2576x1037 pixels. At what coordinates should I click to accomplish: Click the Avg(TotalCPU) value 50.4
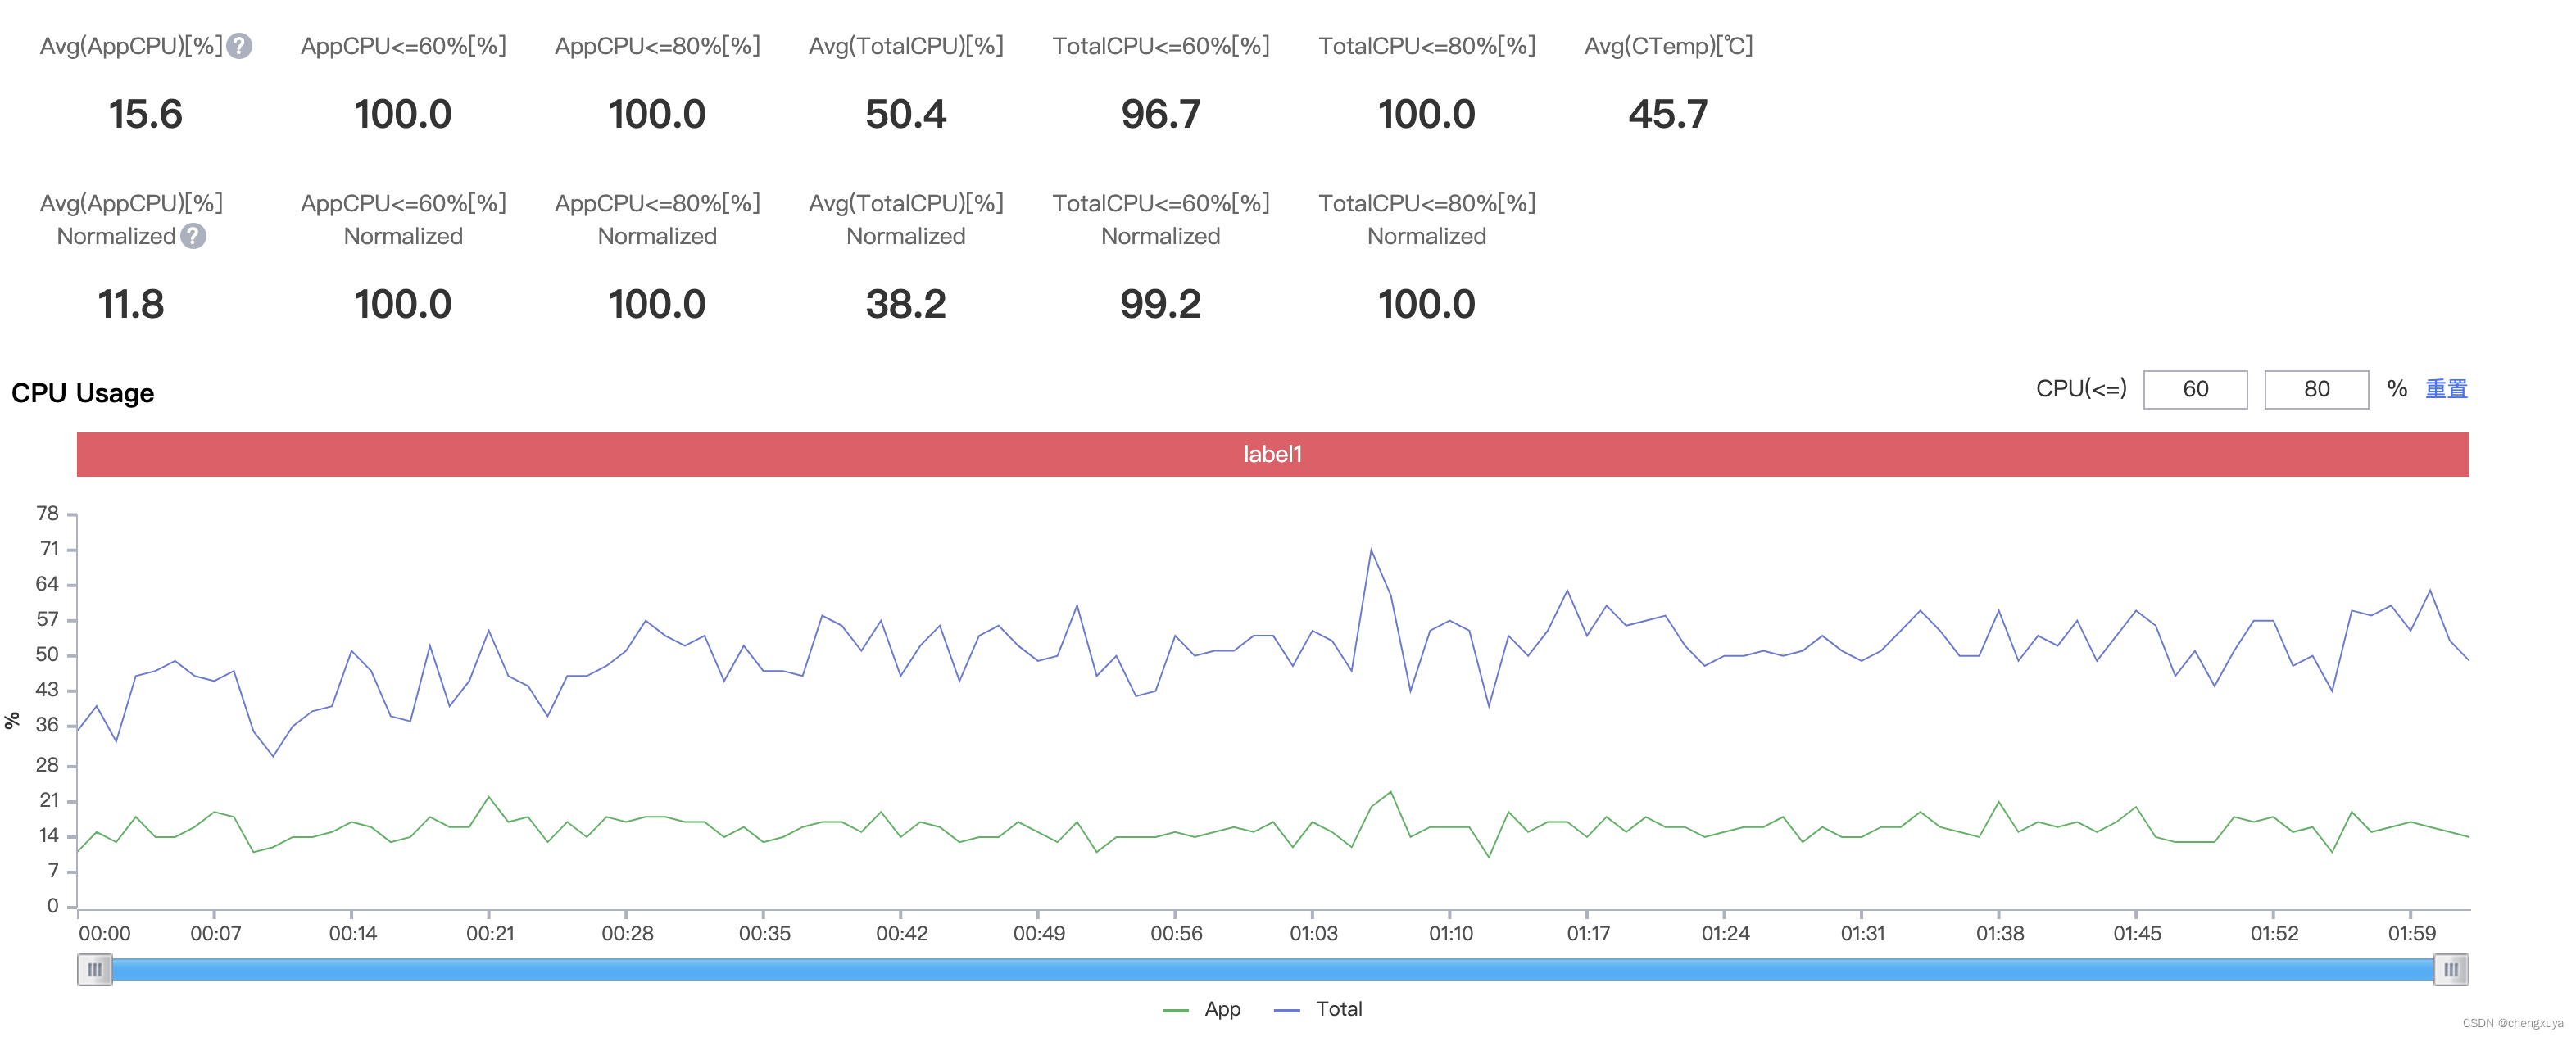coord(905,114)
